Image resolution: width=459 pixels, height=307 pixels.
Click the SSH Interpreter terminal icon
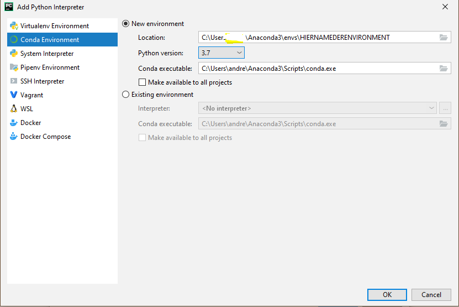[x=14, y=81]
